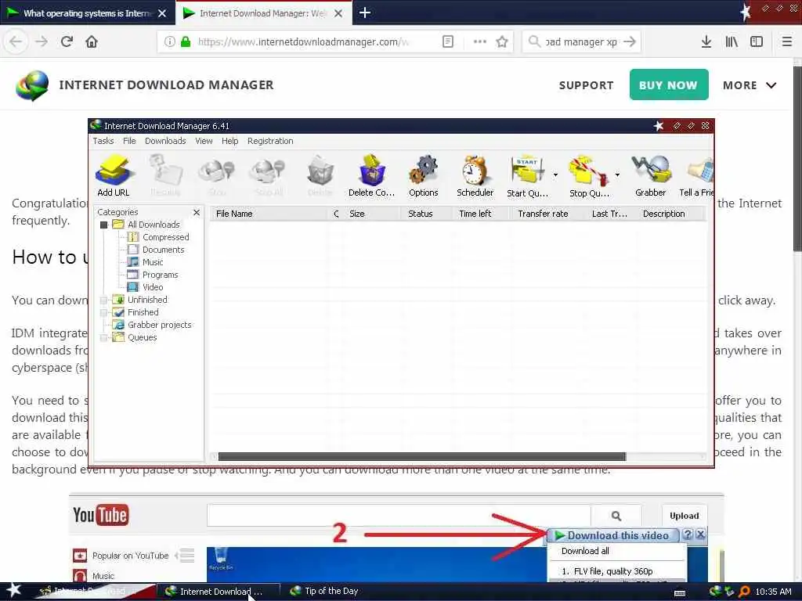This screenshot has width=802, height=601.
Task: Click the Start Queue icon
Action: [527, 175]
